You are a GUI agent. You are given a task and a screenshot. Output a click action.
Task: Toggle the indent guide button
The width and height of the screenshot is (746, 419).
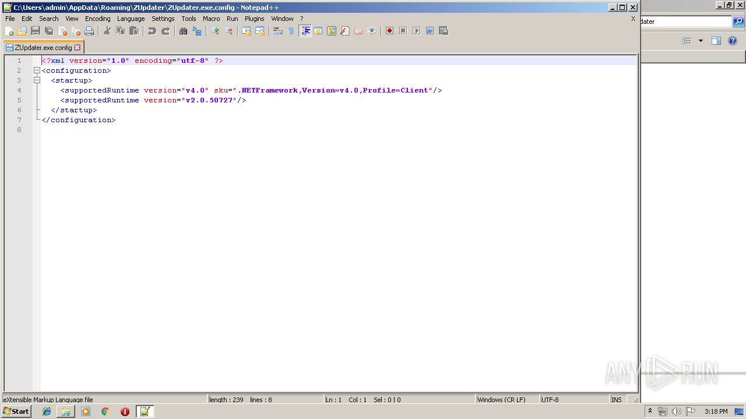tap(305, 31)
